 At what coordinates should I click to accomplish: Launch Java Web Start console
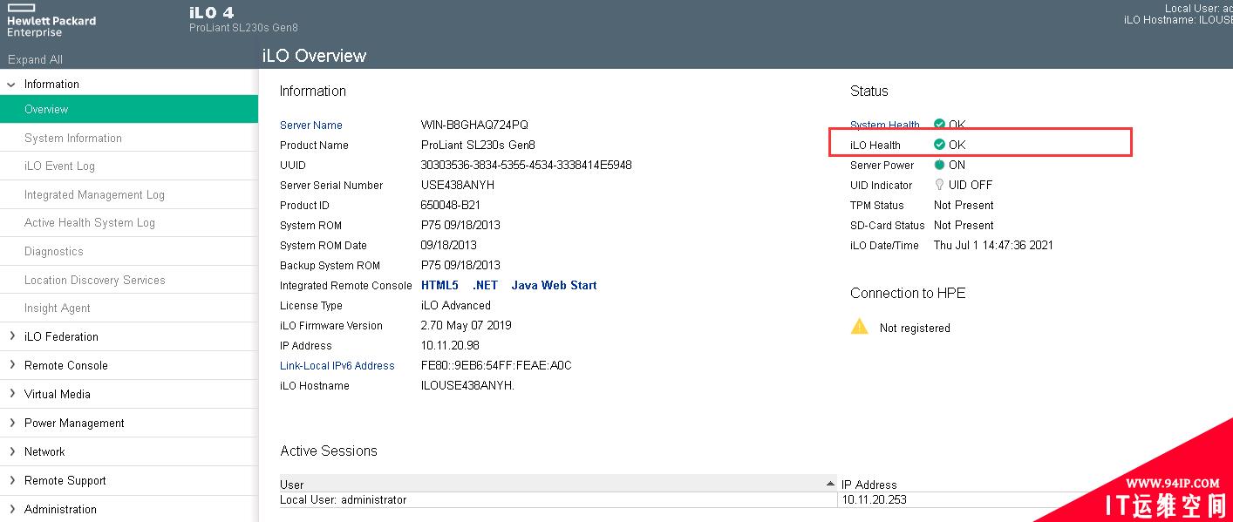[554, 285]
